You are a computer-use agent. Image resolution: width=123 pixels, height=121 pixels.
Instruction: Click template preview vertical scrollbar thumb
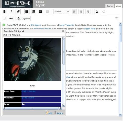[64, 52]
